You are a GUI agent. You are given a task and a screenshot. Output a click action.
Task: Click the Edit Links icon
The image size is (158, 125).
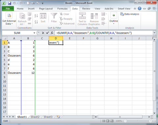click(29, 23)
